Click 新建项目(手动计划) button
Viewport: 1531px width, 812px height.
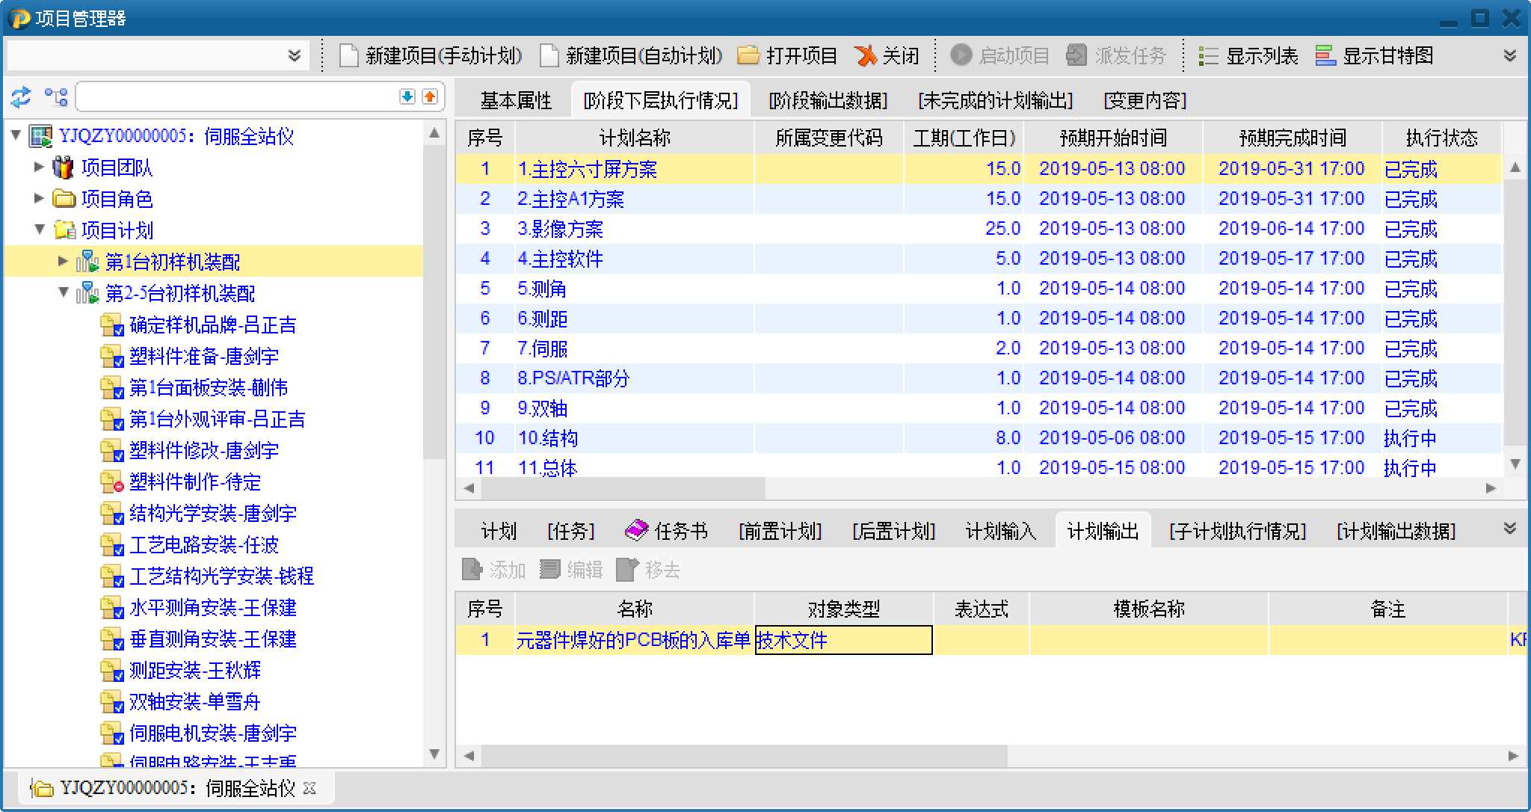[x=431, y=55]
